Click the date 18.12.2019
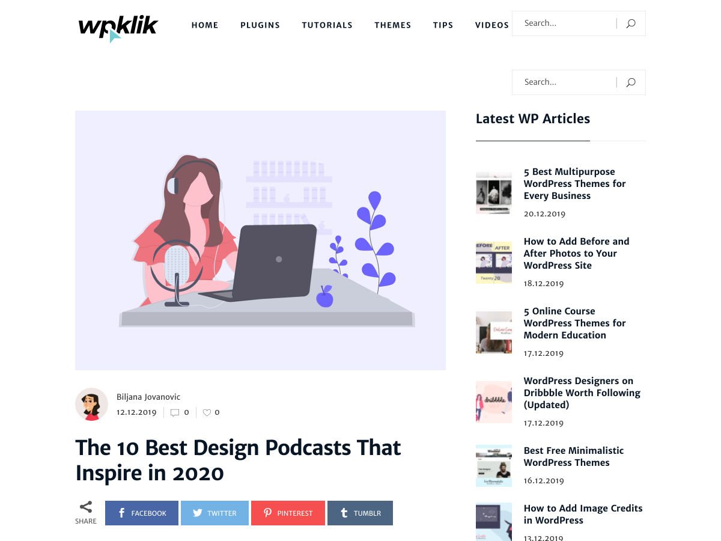Viewport: 721px width, 541px height. coord(544,284)
